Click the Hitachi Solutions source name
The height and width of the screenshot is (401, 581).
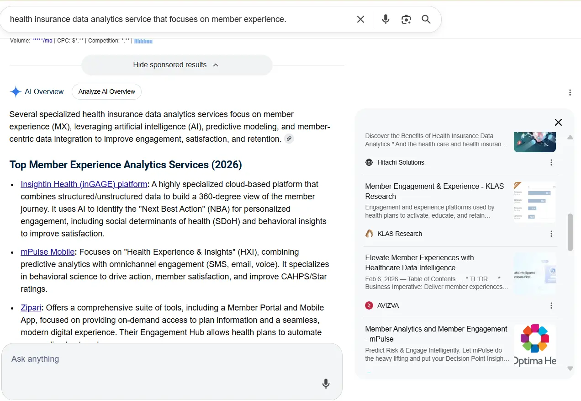click(401, 162)
